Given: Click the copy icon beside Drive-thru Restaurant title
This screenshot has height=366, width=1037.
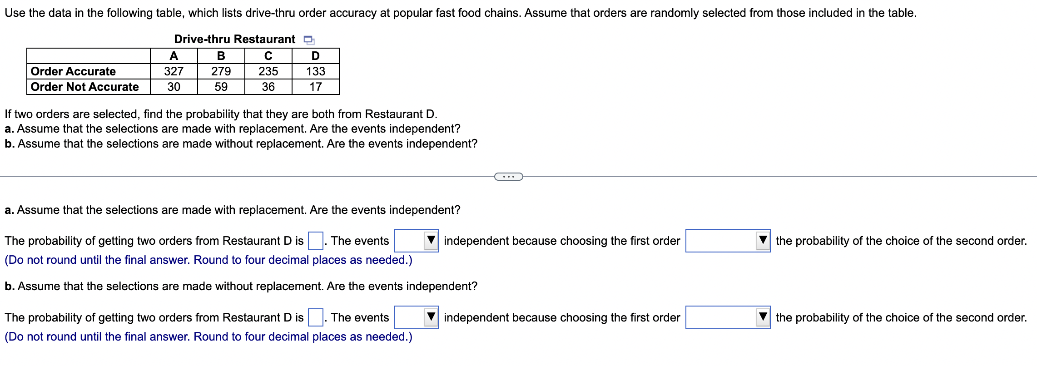Looking at the screenshot, I should tap(308, 40).
